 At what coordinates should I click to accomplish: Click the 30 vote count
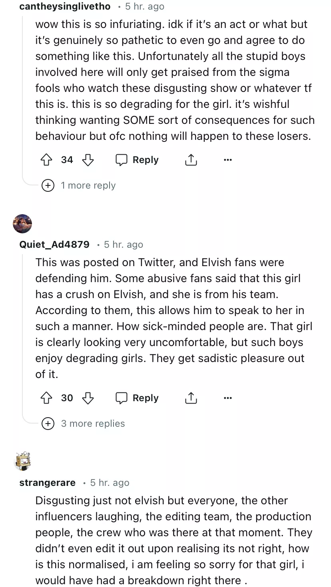click(67, 398)
